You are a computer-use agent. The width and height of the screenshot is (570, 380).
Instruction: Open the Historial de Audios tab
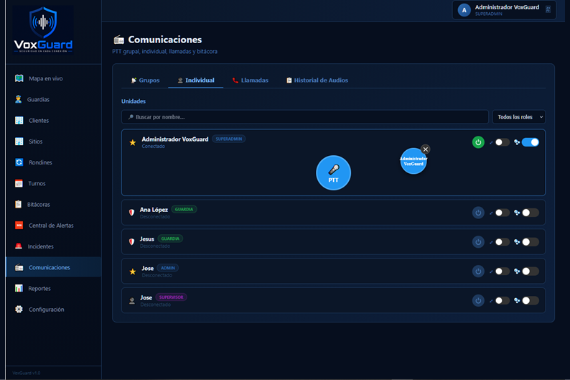tap(317, 80)
